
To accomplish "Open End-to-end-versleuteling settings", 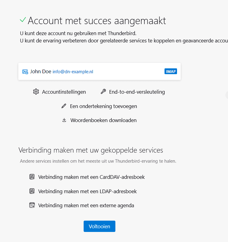I will pyautogui.click(x=137, y=92).
